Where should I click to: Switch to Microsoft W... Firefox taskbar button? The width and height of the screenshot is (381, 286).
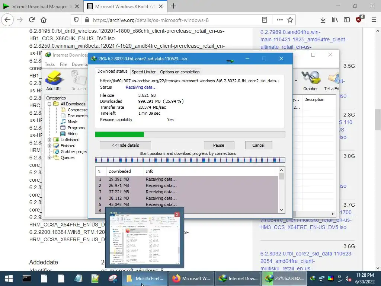point(191,279)
